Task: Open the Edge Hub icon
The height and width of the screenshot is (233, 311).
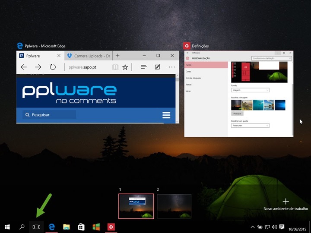Action: (x=144, y=67)
